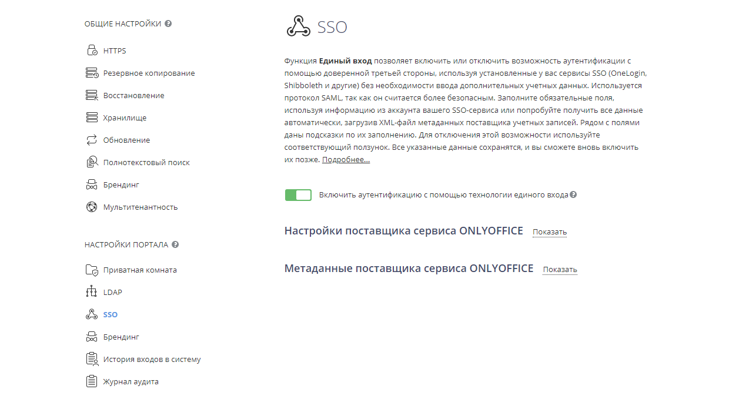Open Хранилище settings
729x416 pixels.
pos(125,118)
